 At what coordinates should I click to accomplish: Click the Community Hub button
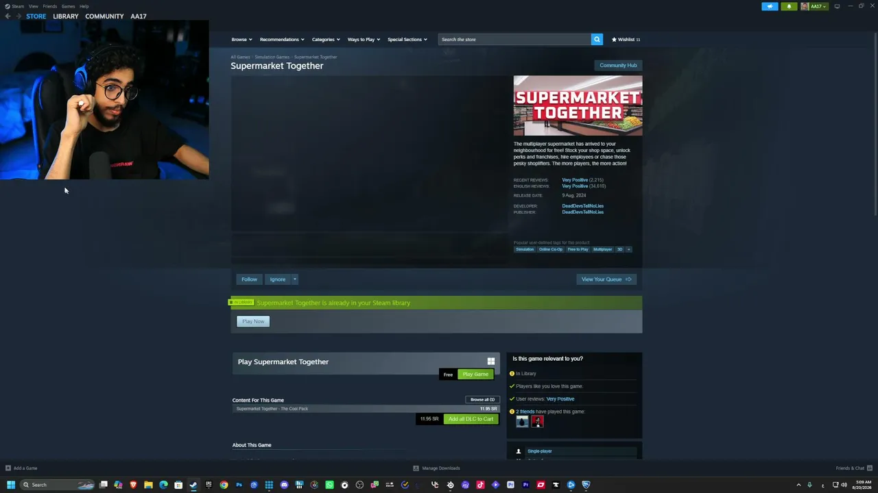618,66
